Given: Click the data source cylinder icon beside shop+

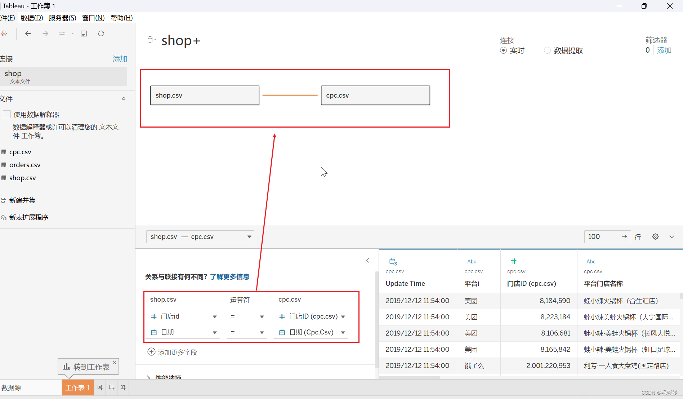Looking at the screenshot, I should click(150, 40).
